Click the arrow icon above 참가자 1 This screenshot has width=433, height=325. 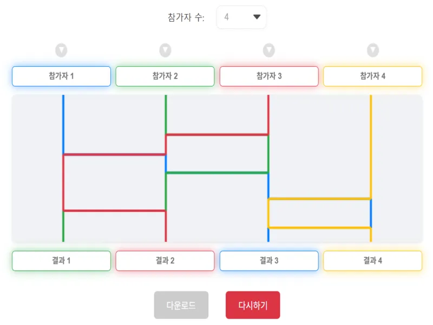[x=61, y=50]
